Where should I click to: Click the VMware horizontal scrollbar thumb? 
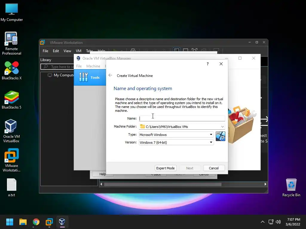coord(163,184)
